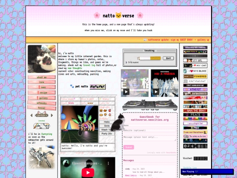This screenshot has height=178, width=237.
Task: Click the walking black-white cat sprite
Action: (x=118, y=122)
